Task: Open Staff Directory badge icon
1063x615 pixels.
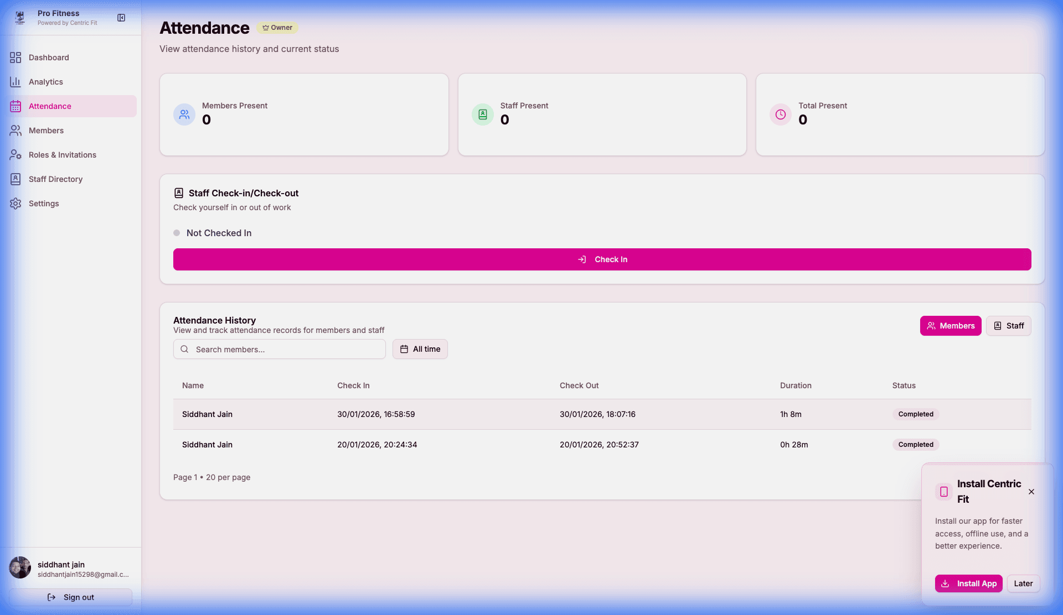Action: pyautogui.click(x=15, y=179)
